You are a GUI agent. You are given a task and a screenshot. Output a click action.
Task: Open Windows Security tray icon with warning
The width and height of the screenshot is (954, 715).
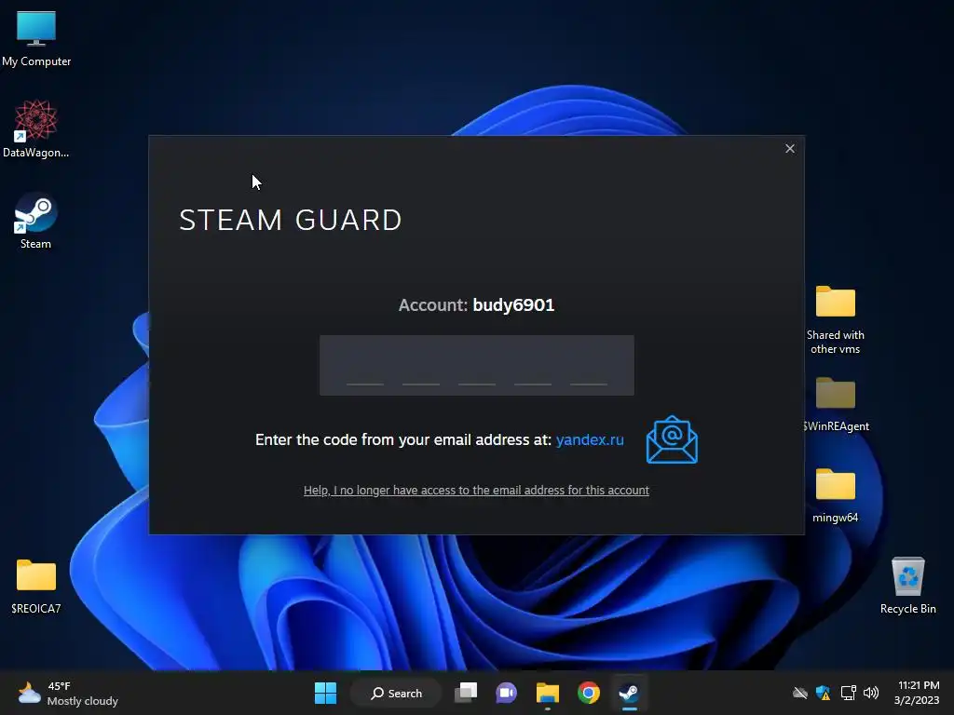(x=824, y=693)
